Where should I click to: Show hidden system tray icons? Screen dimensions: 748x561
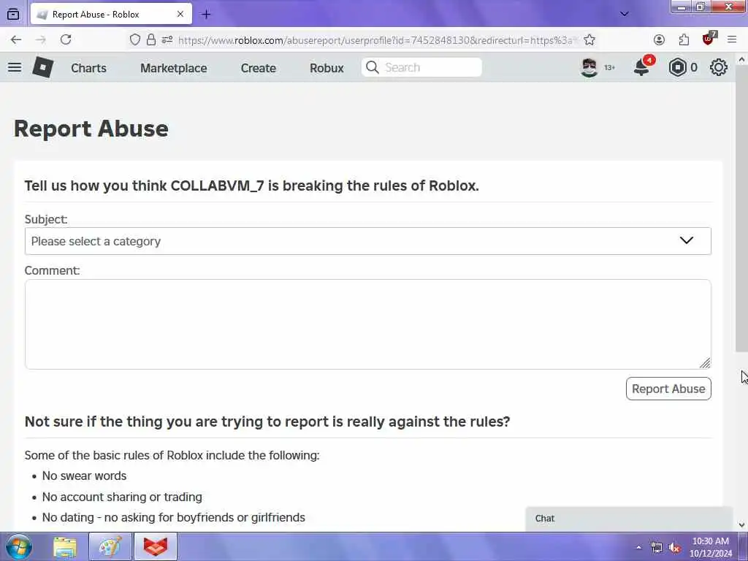(638, 547)
